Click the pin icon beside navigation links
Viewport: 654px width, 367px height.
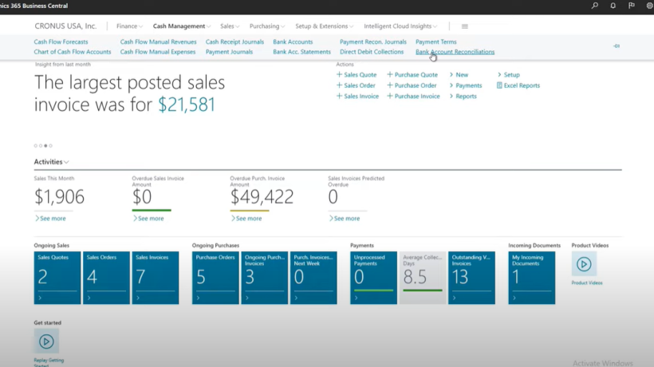(617, 46)
